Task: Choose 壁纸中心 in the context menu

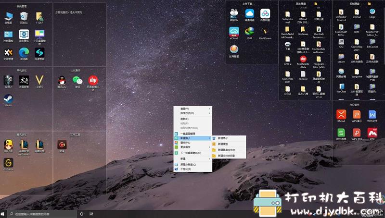Action: coord(193,143)
